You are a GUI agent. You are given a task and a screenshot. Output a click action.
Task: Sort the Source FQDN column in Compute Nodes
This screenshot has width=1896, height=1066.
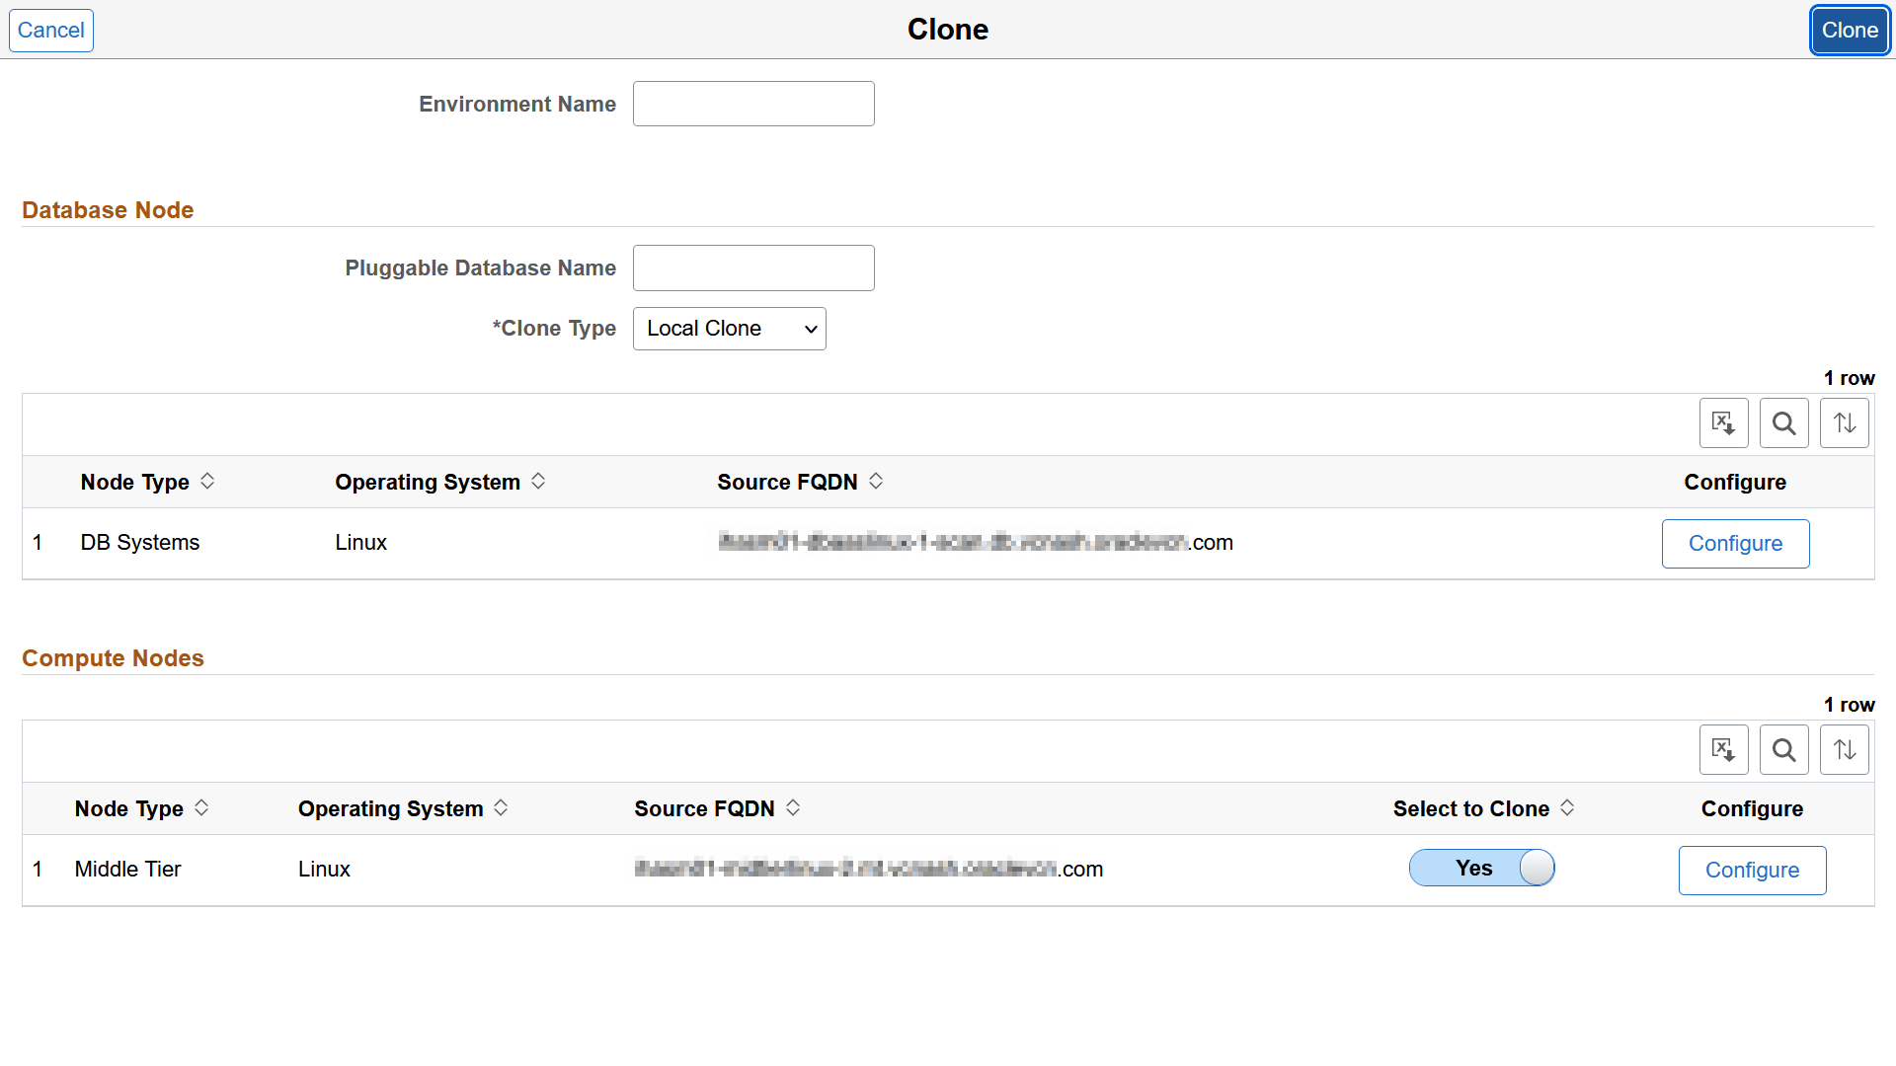(x=792, y=807)
